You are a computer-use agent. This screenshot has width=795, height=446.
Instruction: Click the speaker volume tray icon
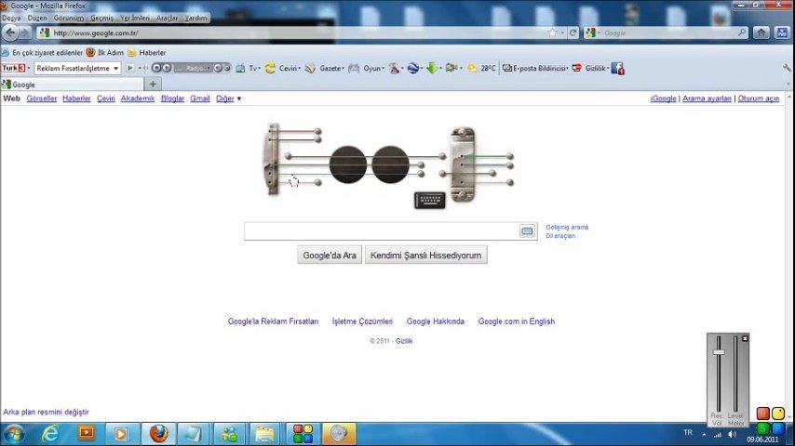[732, 434]
